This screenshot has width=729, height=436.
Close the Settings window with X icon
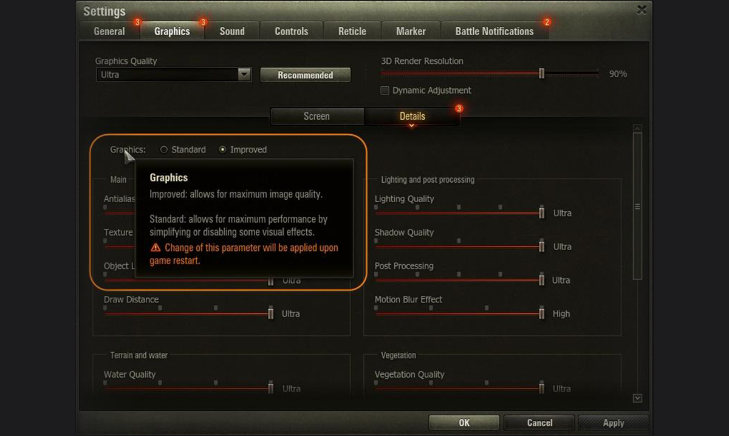pyautogui.click(x=642, y=10)
